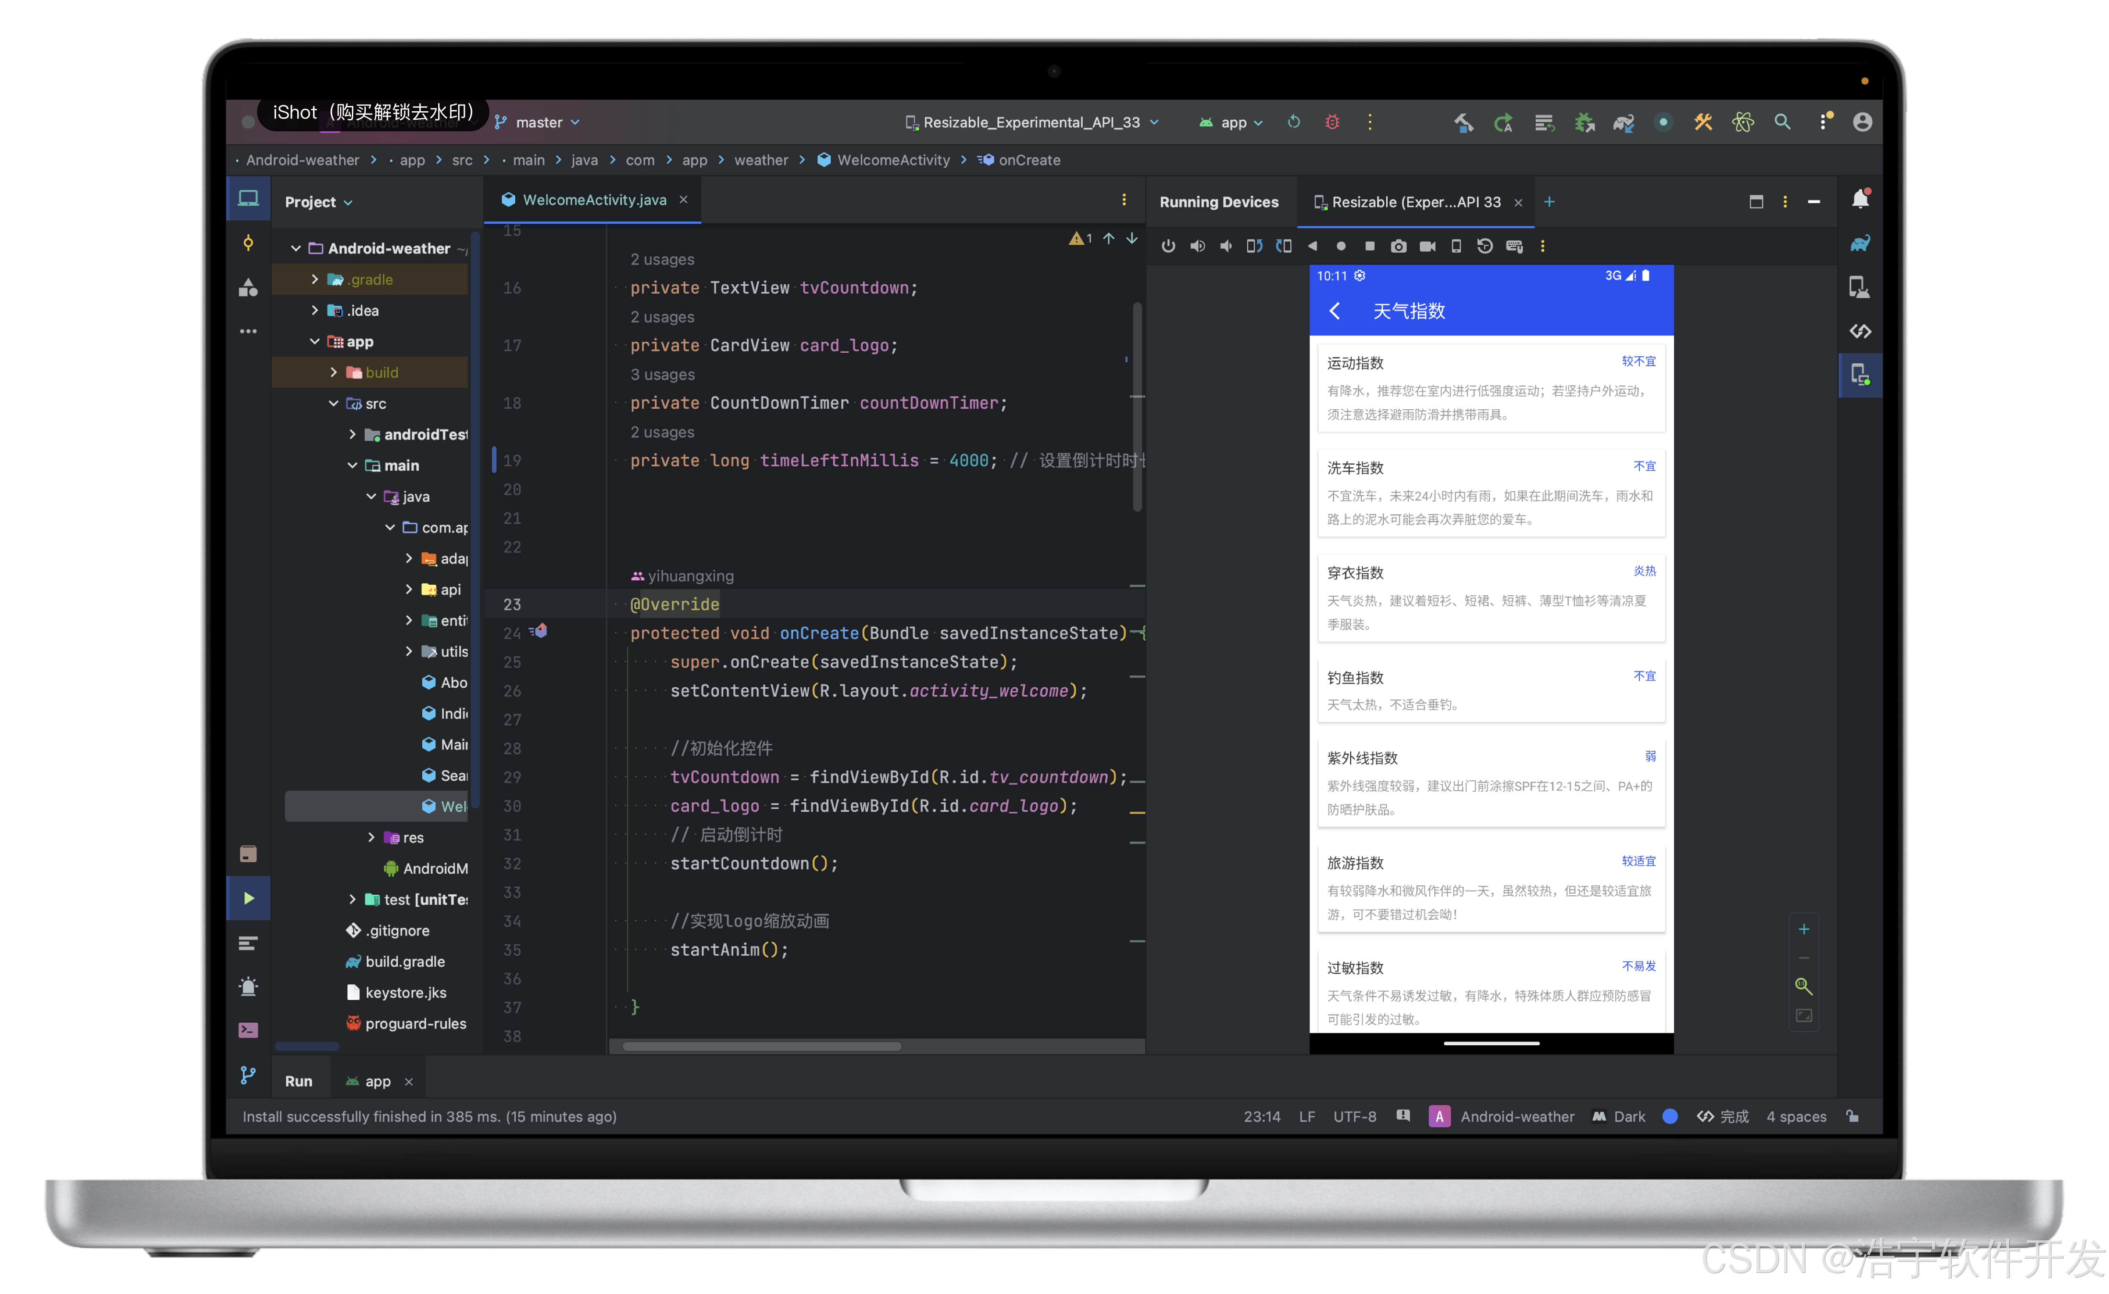Rotate emulator left icon
The height and width of the screenshot is (1294, 2109).
click(x=1255, y=246)
